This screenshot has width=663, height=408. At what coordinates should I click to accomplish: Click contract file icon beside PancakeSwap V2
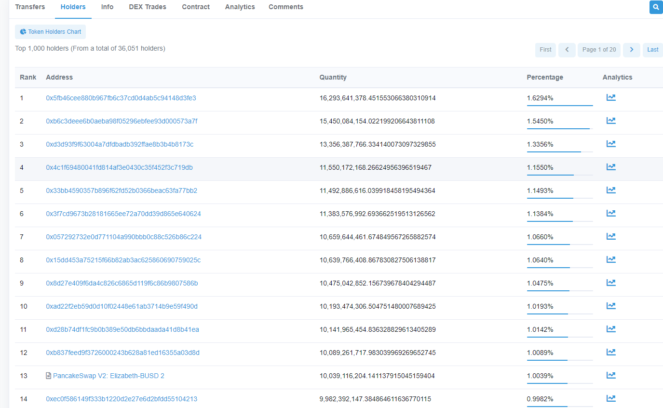(x=48, y=376)
